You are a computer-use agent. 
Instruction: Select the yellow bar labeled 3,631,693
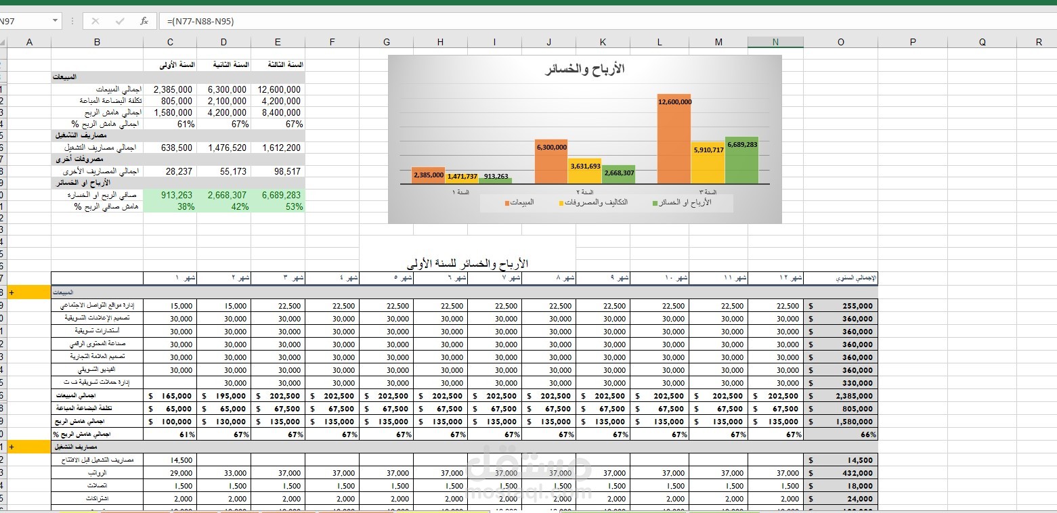pyautogui.click(x=585, y=171)
